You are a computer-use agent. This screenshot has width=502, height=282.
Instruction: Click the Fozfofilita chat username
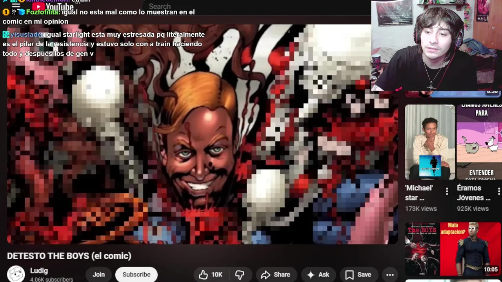click(x=43, y=12)
